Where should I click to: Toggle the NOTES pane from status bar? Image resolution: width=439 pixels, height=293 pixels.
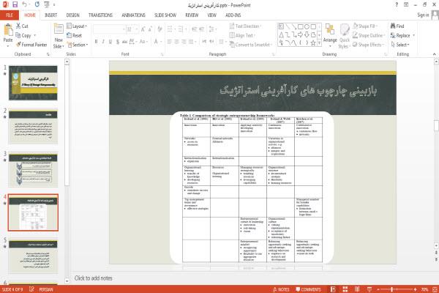pyautogui.click(x=281, y=289)
